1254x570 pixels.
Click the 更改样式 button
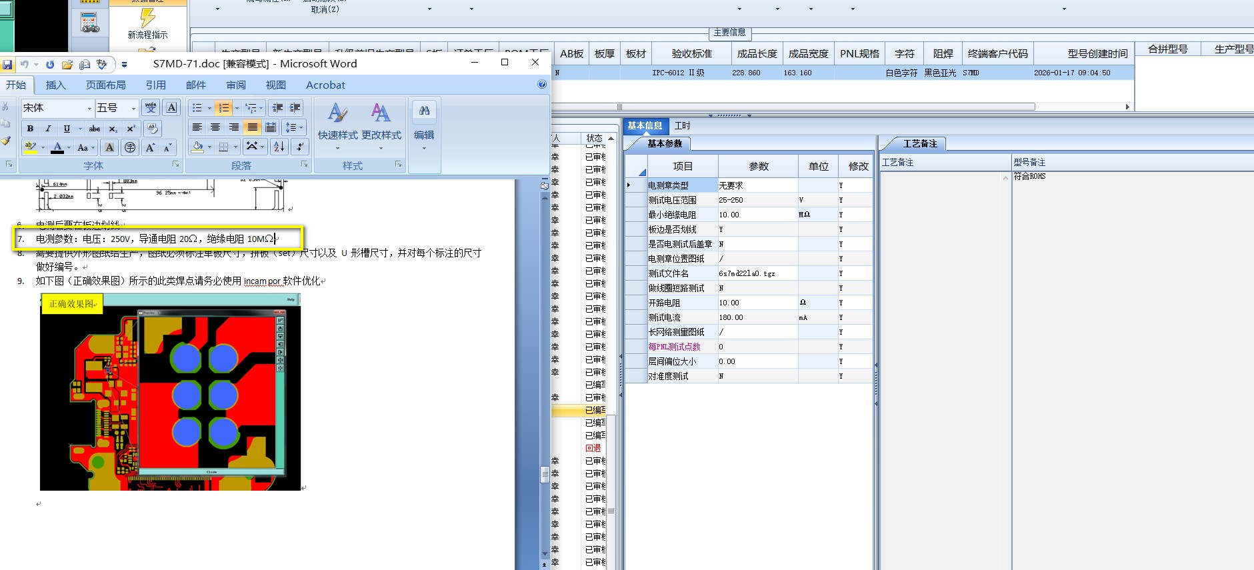(381, 126)
